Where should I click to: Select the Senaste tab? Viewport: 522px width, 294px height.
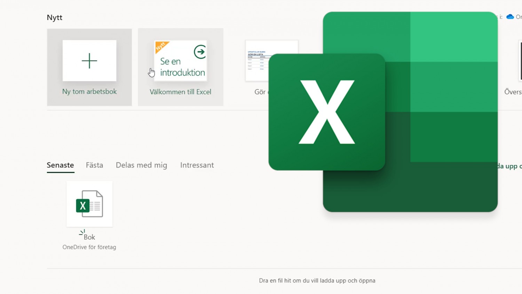[x=60, y=165]
